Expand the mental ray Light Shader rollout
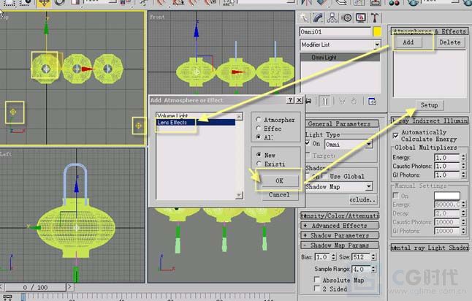The height and width of the screenshot is (301, 472). point(429,248)
